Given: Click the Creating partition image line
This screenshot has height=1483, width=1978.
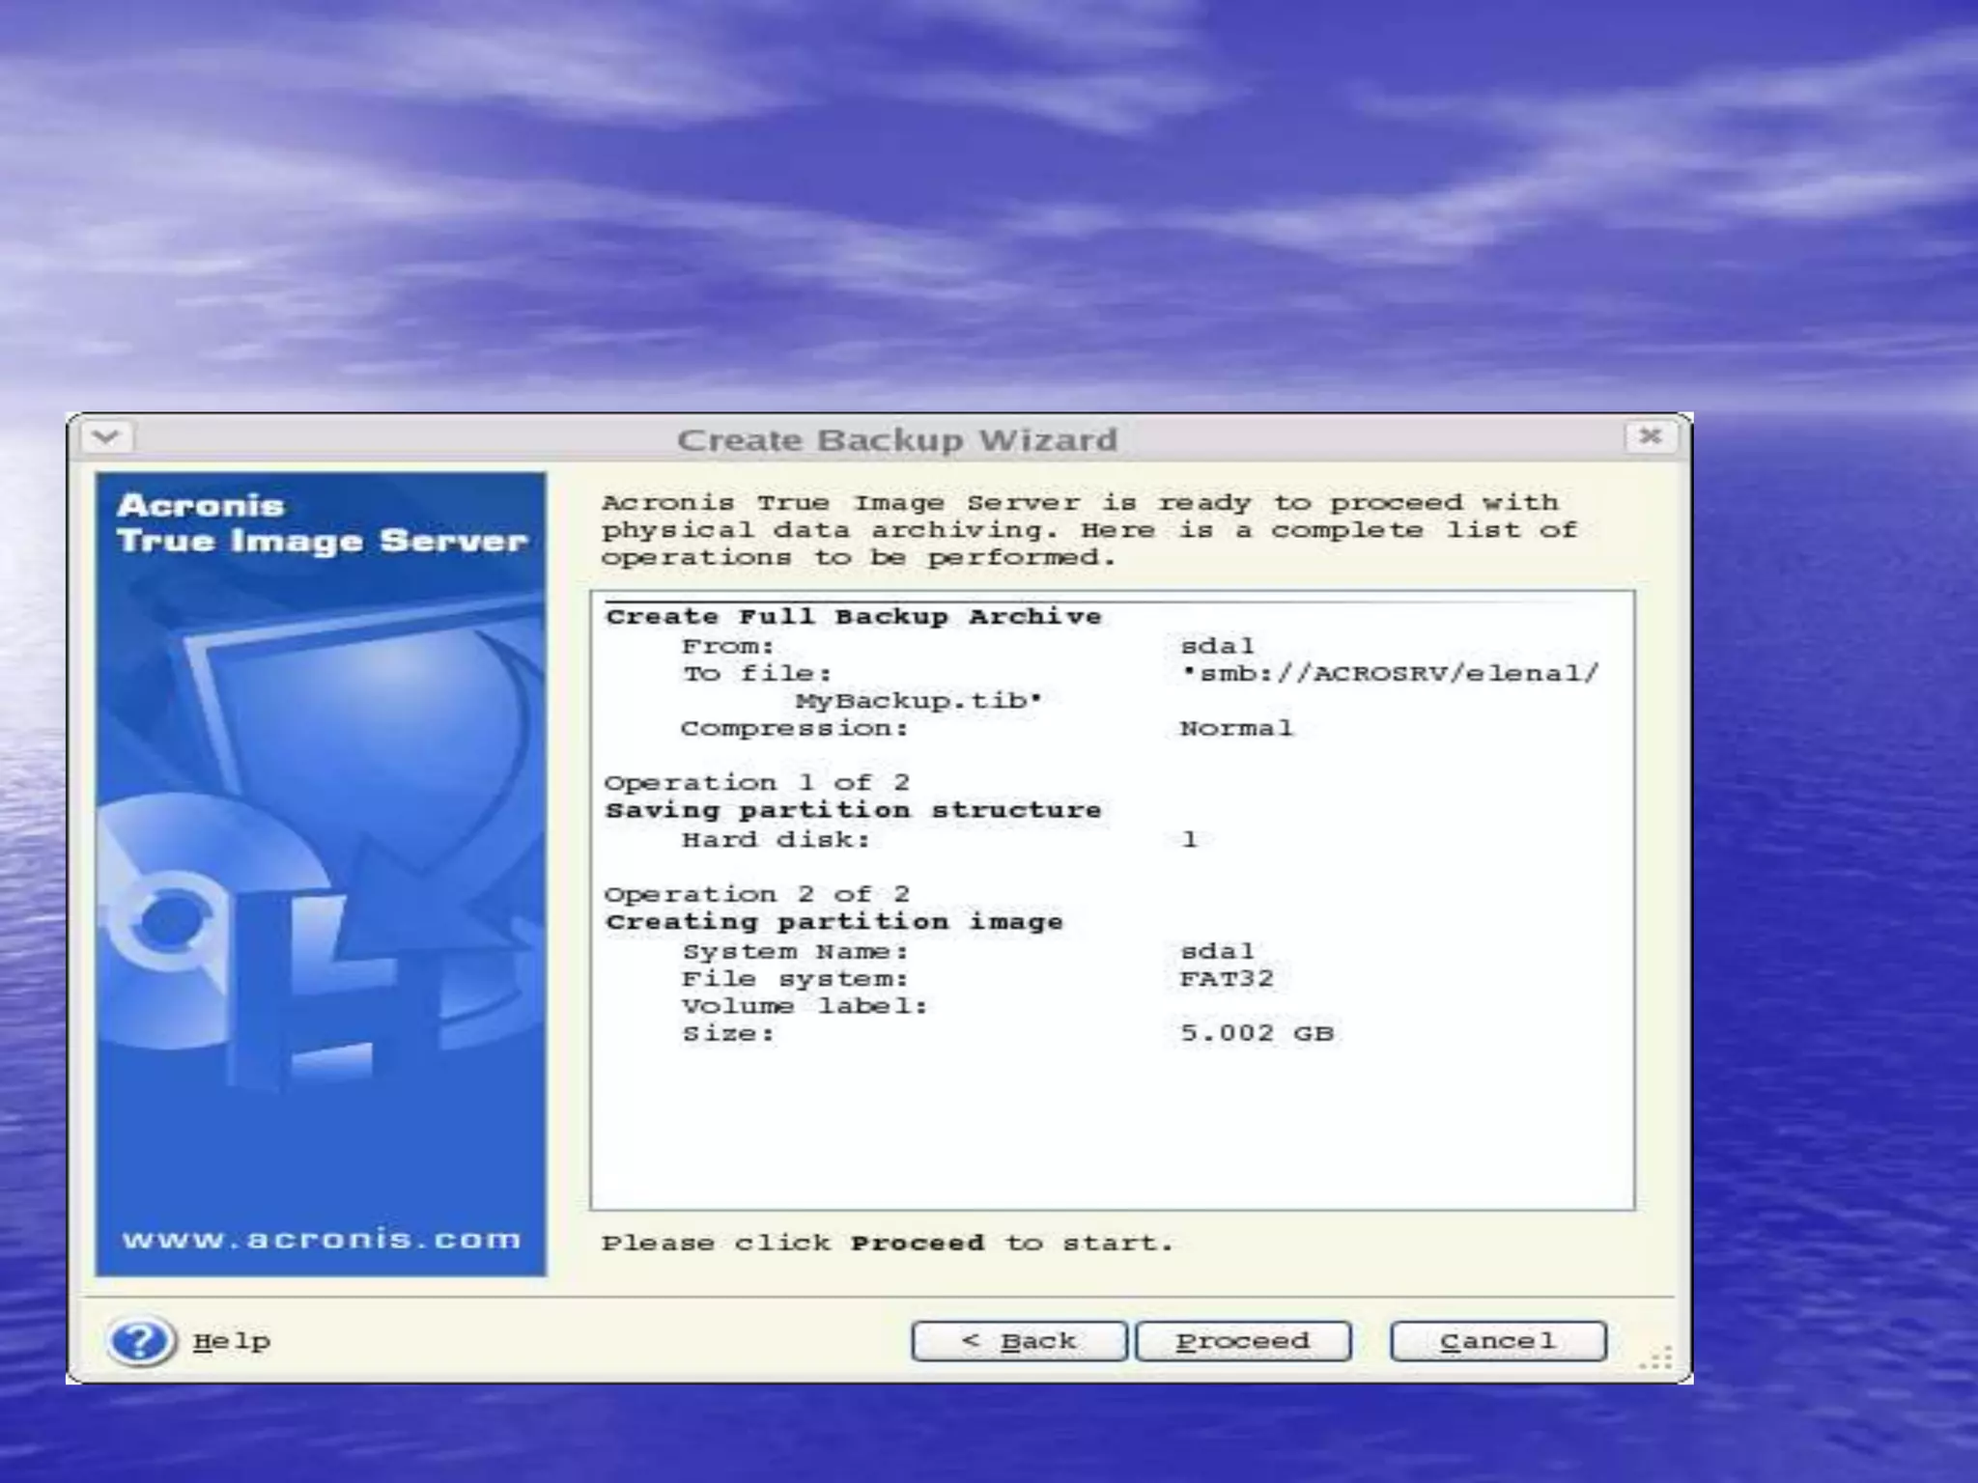Looking at the screenshot, I should 834,922.
